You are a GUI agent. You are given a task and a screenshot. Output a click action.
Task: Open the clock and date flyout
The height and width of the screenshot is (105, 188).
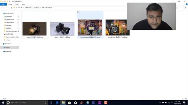tap(177, 102)
